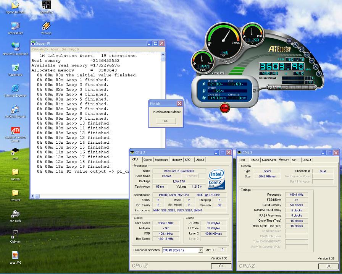Click OK in the left CPU-Z window
The image size is (342, 274).
[221, 266]
